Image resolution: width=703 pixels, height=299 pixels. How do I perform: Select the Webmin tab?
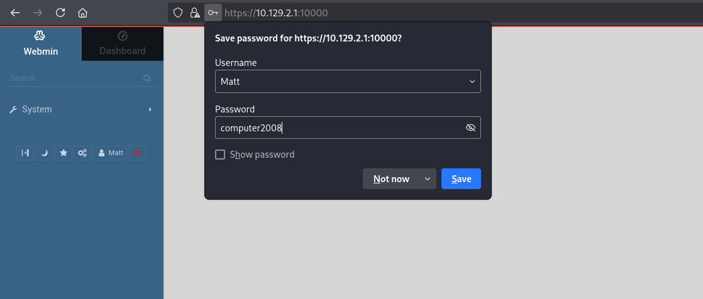pos(40,44)
